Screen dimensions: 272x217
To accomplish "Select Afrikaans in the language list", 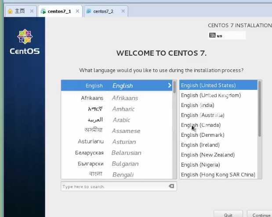I will pyautogui.click(x=117, y=98).
